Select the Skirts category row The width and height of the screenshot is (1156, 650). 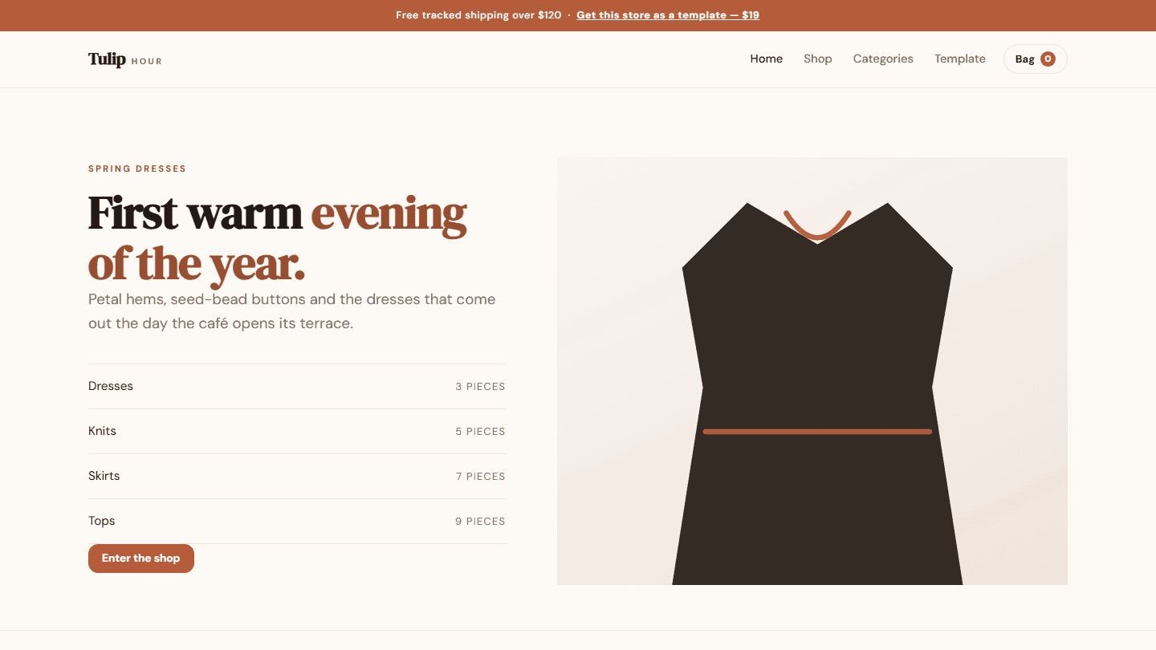point(297,476)
